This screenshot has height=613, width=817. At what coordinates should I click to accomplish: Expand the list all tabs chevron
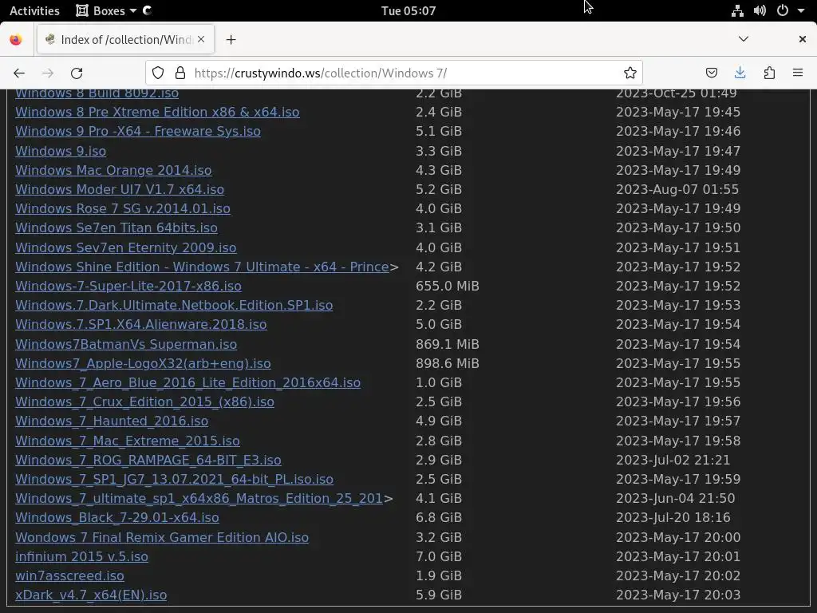(x=744, y=39)
